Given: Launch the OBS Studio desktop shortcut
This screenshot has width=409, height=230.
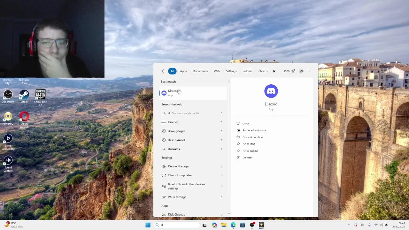Looking at the screenshot, I should (x=8, y=96).
